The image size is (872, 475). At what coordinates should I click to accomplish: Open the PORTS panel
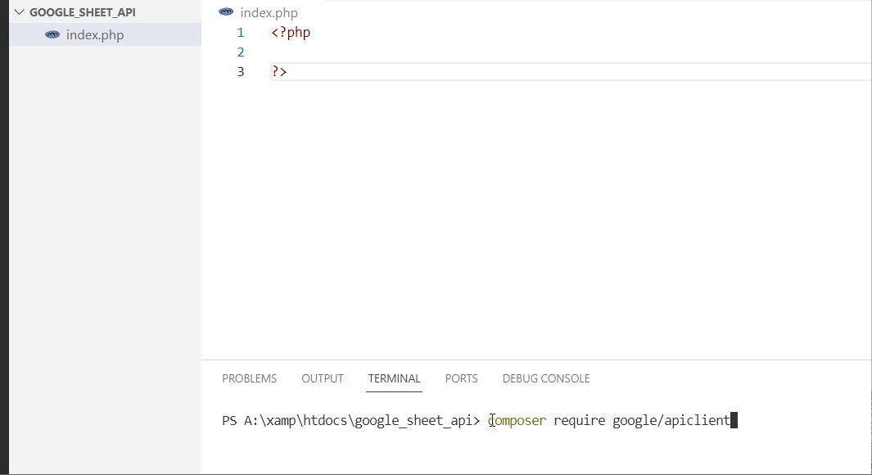point(461,378)
